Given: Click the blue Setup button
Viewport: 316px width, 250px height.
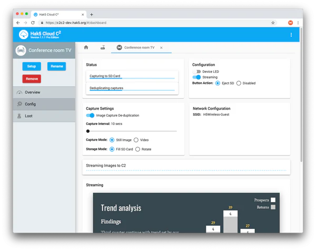Looking at the screenshot, I should (32, 66).
